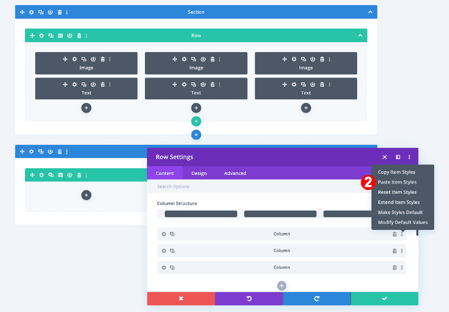This screenshot has height=312, width=449.
Task: Duplicate the Row using its copy icon
Action: point(51,36)
